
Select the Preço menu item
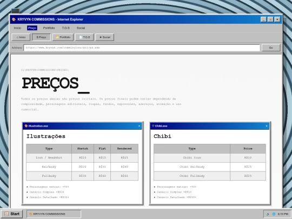coord(32,28)
